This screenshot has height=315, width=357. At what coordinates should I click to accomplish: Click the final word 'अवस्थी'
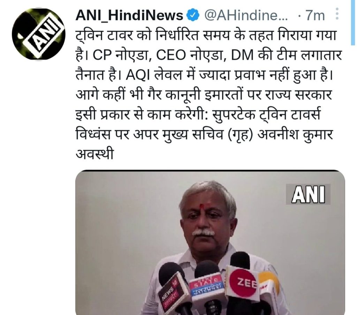(x=94, y=154)
